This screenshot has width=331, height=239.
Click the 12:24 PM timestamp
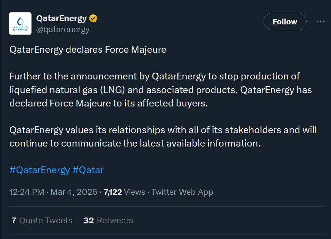(x=27, y=192)
